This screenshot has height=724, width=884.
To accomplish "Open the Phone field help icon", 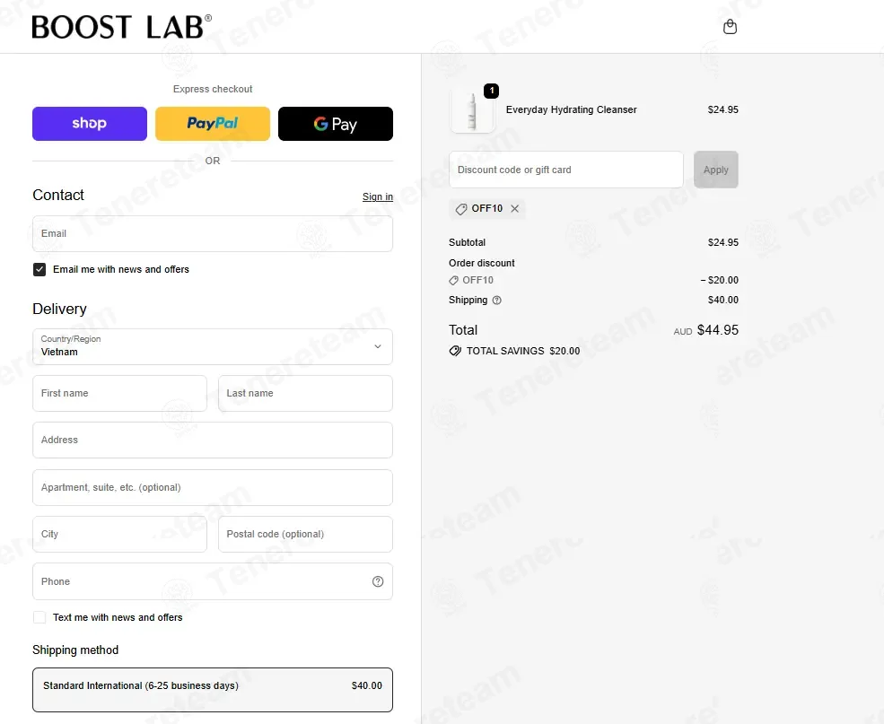I will tap(378, 581).
